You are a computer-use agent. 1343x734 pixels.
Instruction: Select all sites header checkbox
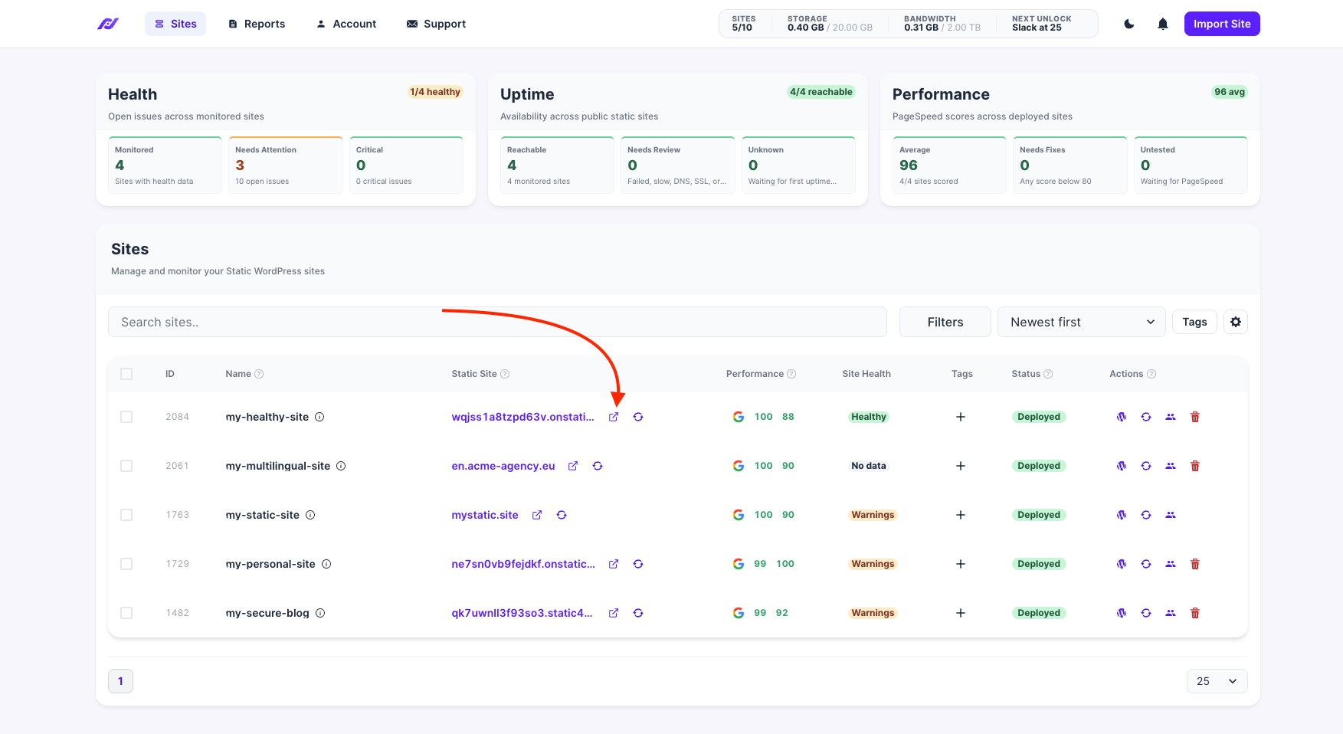click(x=126, y=374)
